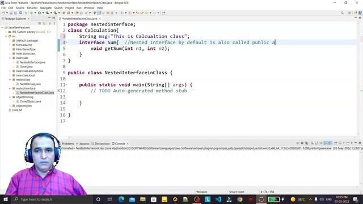Image resolution: width=363 pixels, height=204 pixels.
Task: Click Collapse All in Package Explorer
Action: click(x=40, y=23)
